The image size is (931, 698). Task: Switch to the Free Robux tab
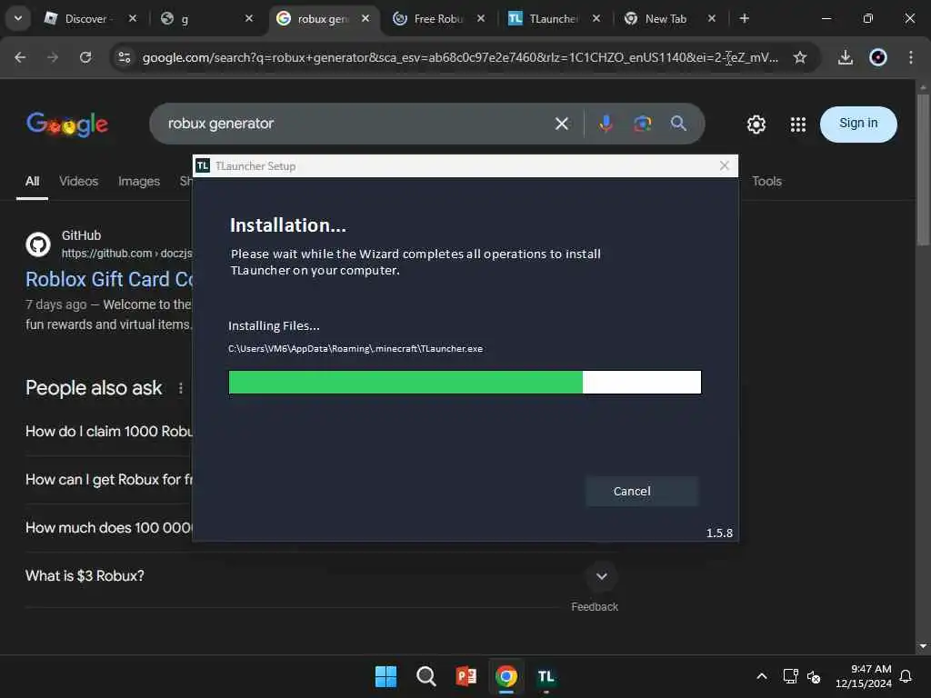(x=438, y=19)
